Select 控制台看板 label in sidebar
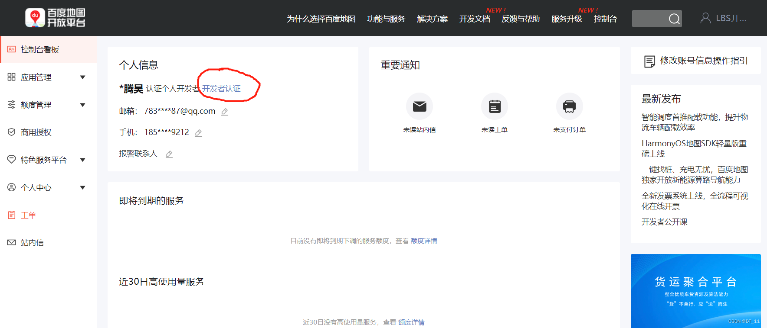 (40, 50)
